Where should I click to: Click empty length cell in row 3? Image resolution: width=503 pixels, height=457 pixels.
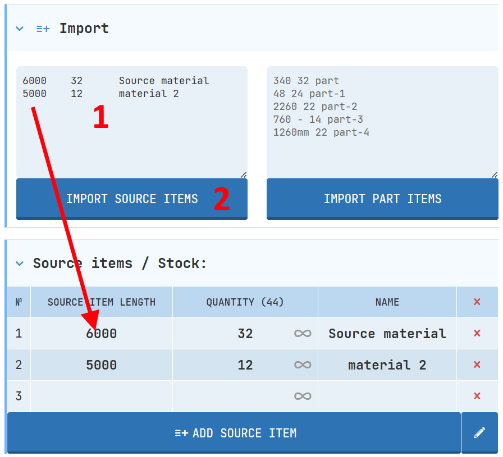click(x=102, y=396)
